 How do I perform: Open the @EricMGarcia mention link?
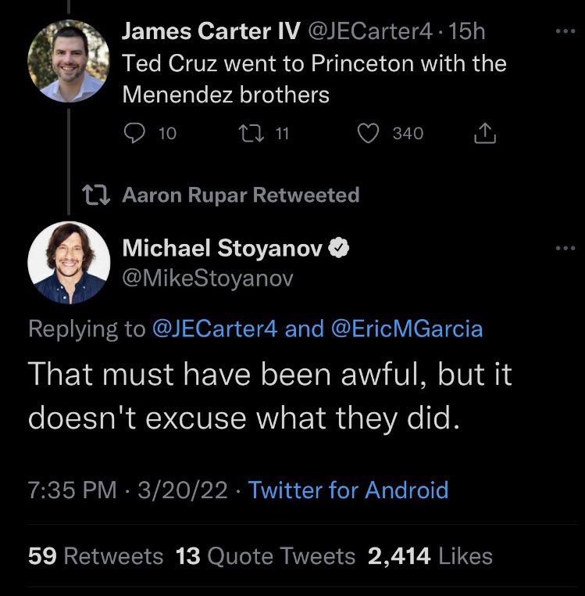click(x=408, y=329)
